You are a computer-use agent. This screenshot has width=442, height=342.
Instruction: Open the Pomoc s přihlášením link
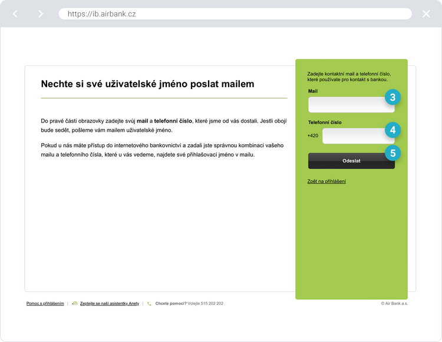tap(45, 304)
